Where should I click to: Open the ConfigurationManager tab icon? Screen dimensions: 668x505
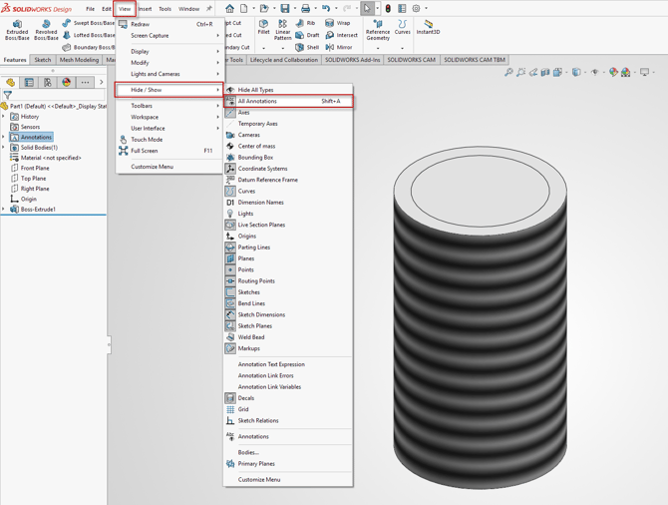point(48,82)
